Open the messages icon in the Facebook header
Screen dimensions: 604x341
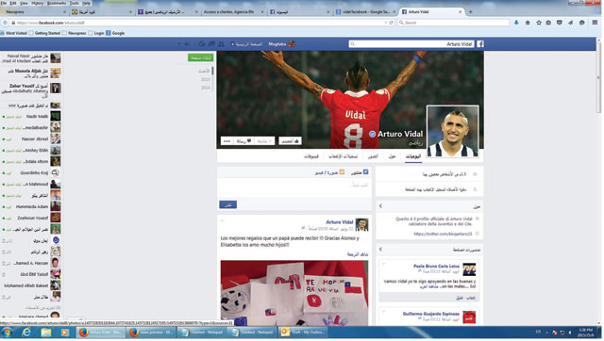tap(211, 44)
